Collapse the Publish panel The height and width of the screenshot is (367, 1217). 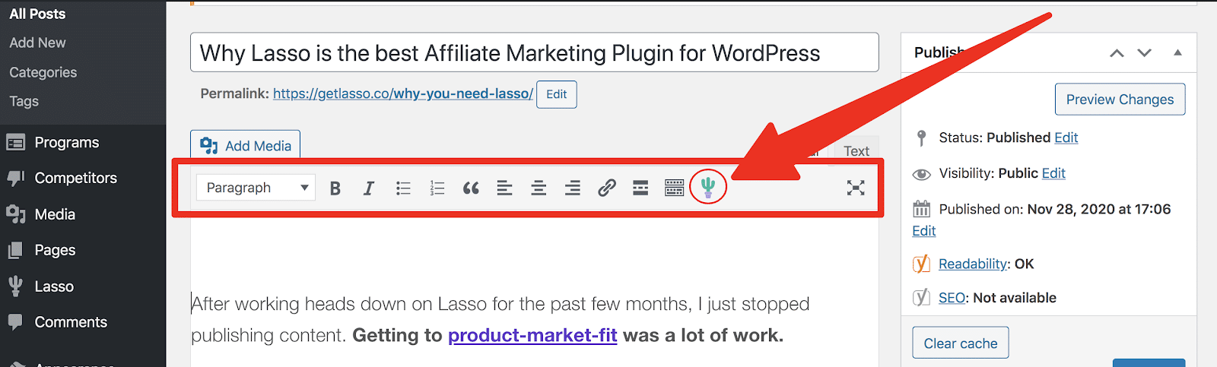[1177, 52]
